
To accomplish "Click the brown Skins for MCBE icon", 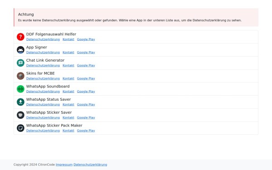I will coord(20,76).
